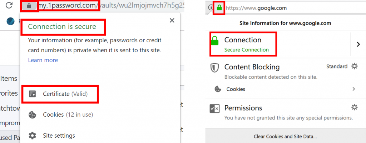Image resolution: width=366 pixels, height=143 pixels.
Task: Click Clear Cookies and Site Data button
Action: [285, 137]
